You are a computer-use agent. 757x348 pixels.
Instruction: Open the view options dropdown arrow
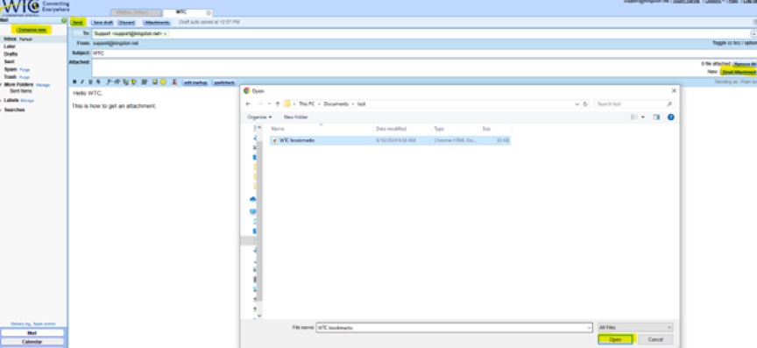(x=642, y=117)
